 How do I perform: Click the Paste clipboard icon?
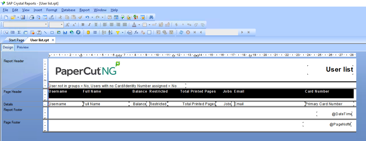tap(74, 17)
